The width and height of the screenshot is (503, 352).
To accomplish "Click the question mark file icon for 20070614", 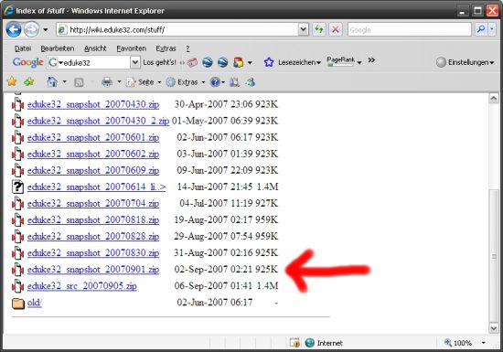I will 17,187.
